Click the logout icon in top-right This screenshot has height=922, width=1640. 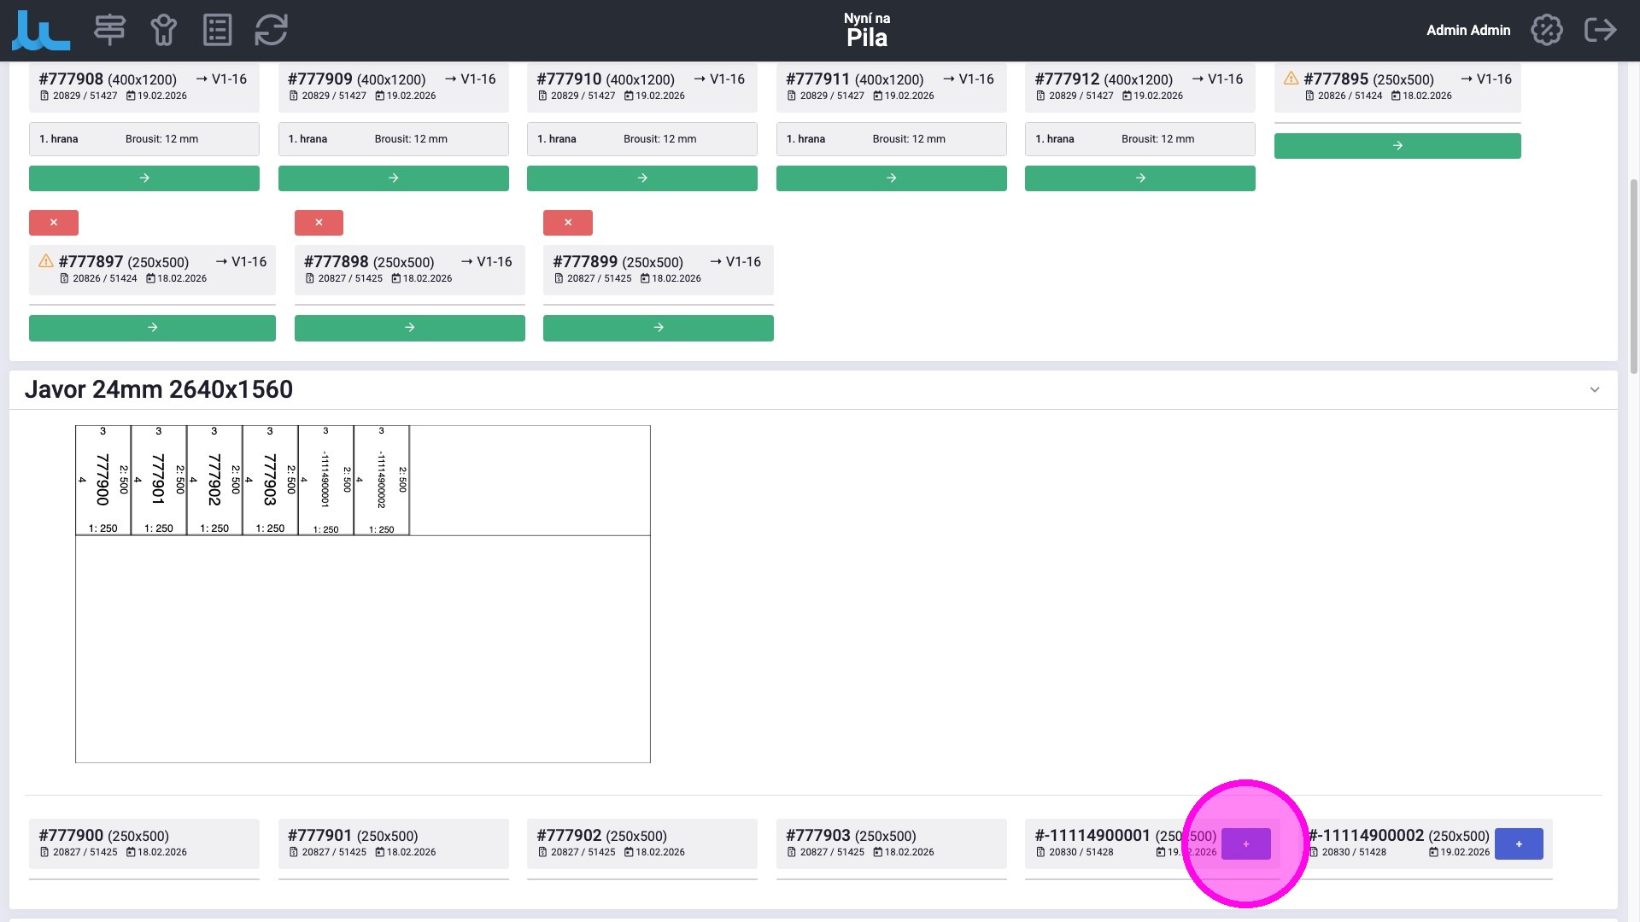pos(1600,30)
